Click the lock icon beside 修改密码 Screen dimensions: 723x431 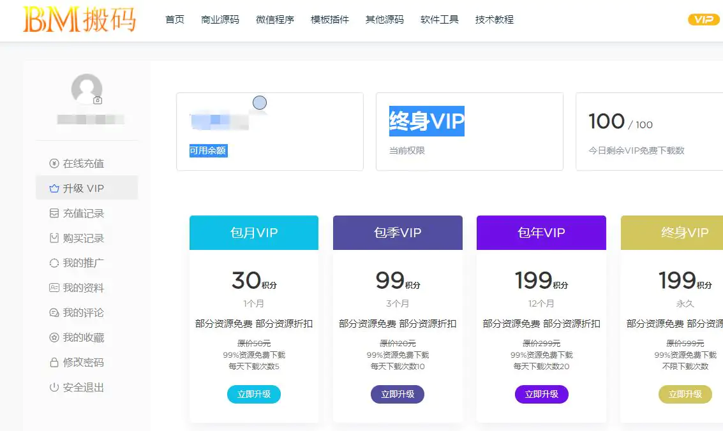point(54,362)
